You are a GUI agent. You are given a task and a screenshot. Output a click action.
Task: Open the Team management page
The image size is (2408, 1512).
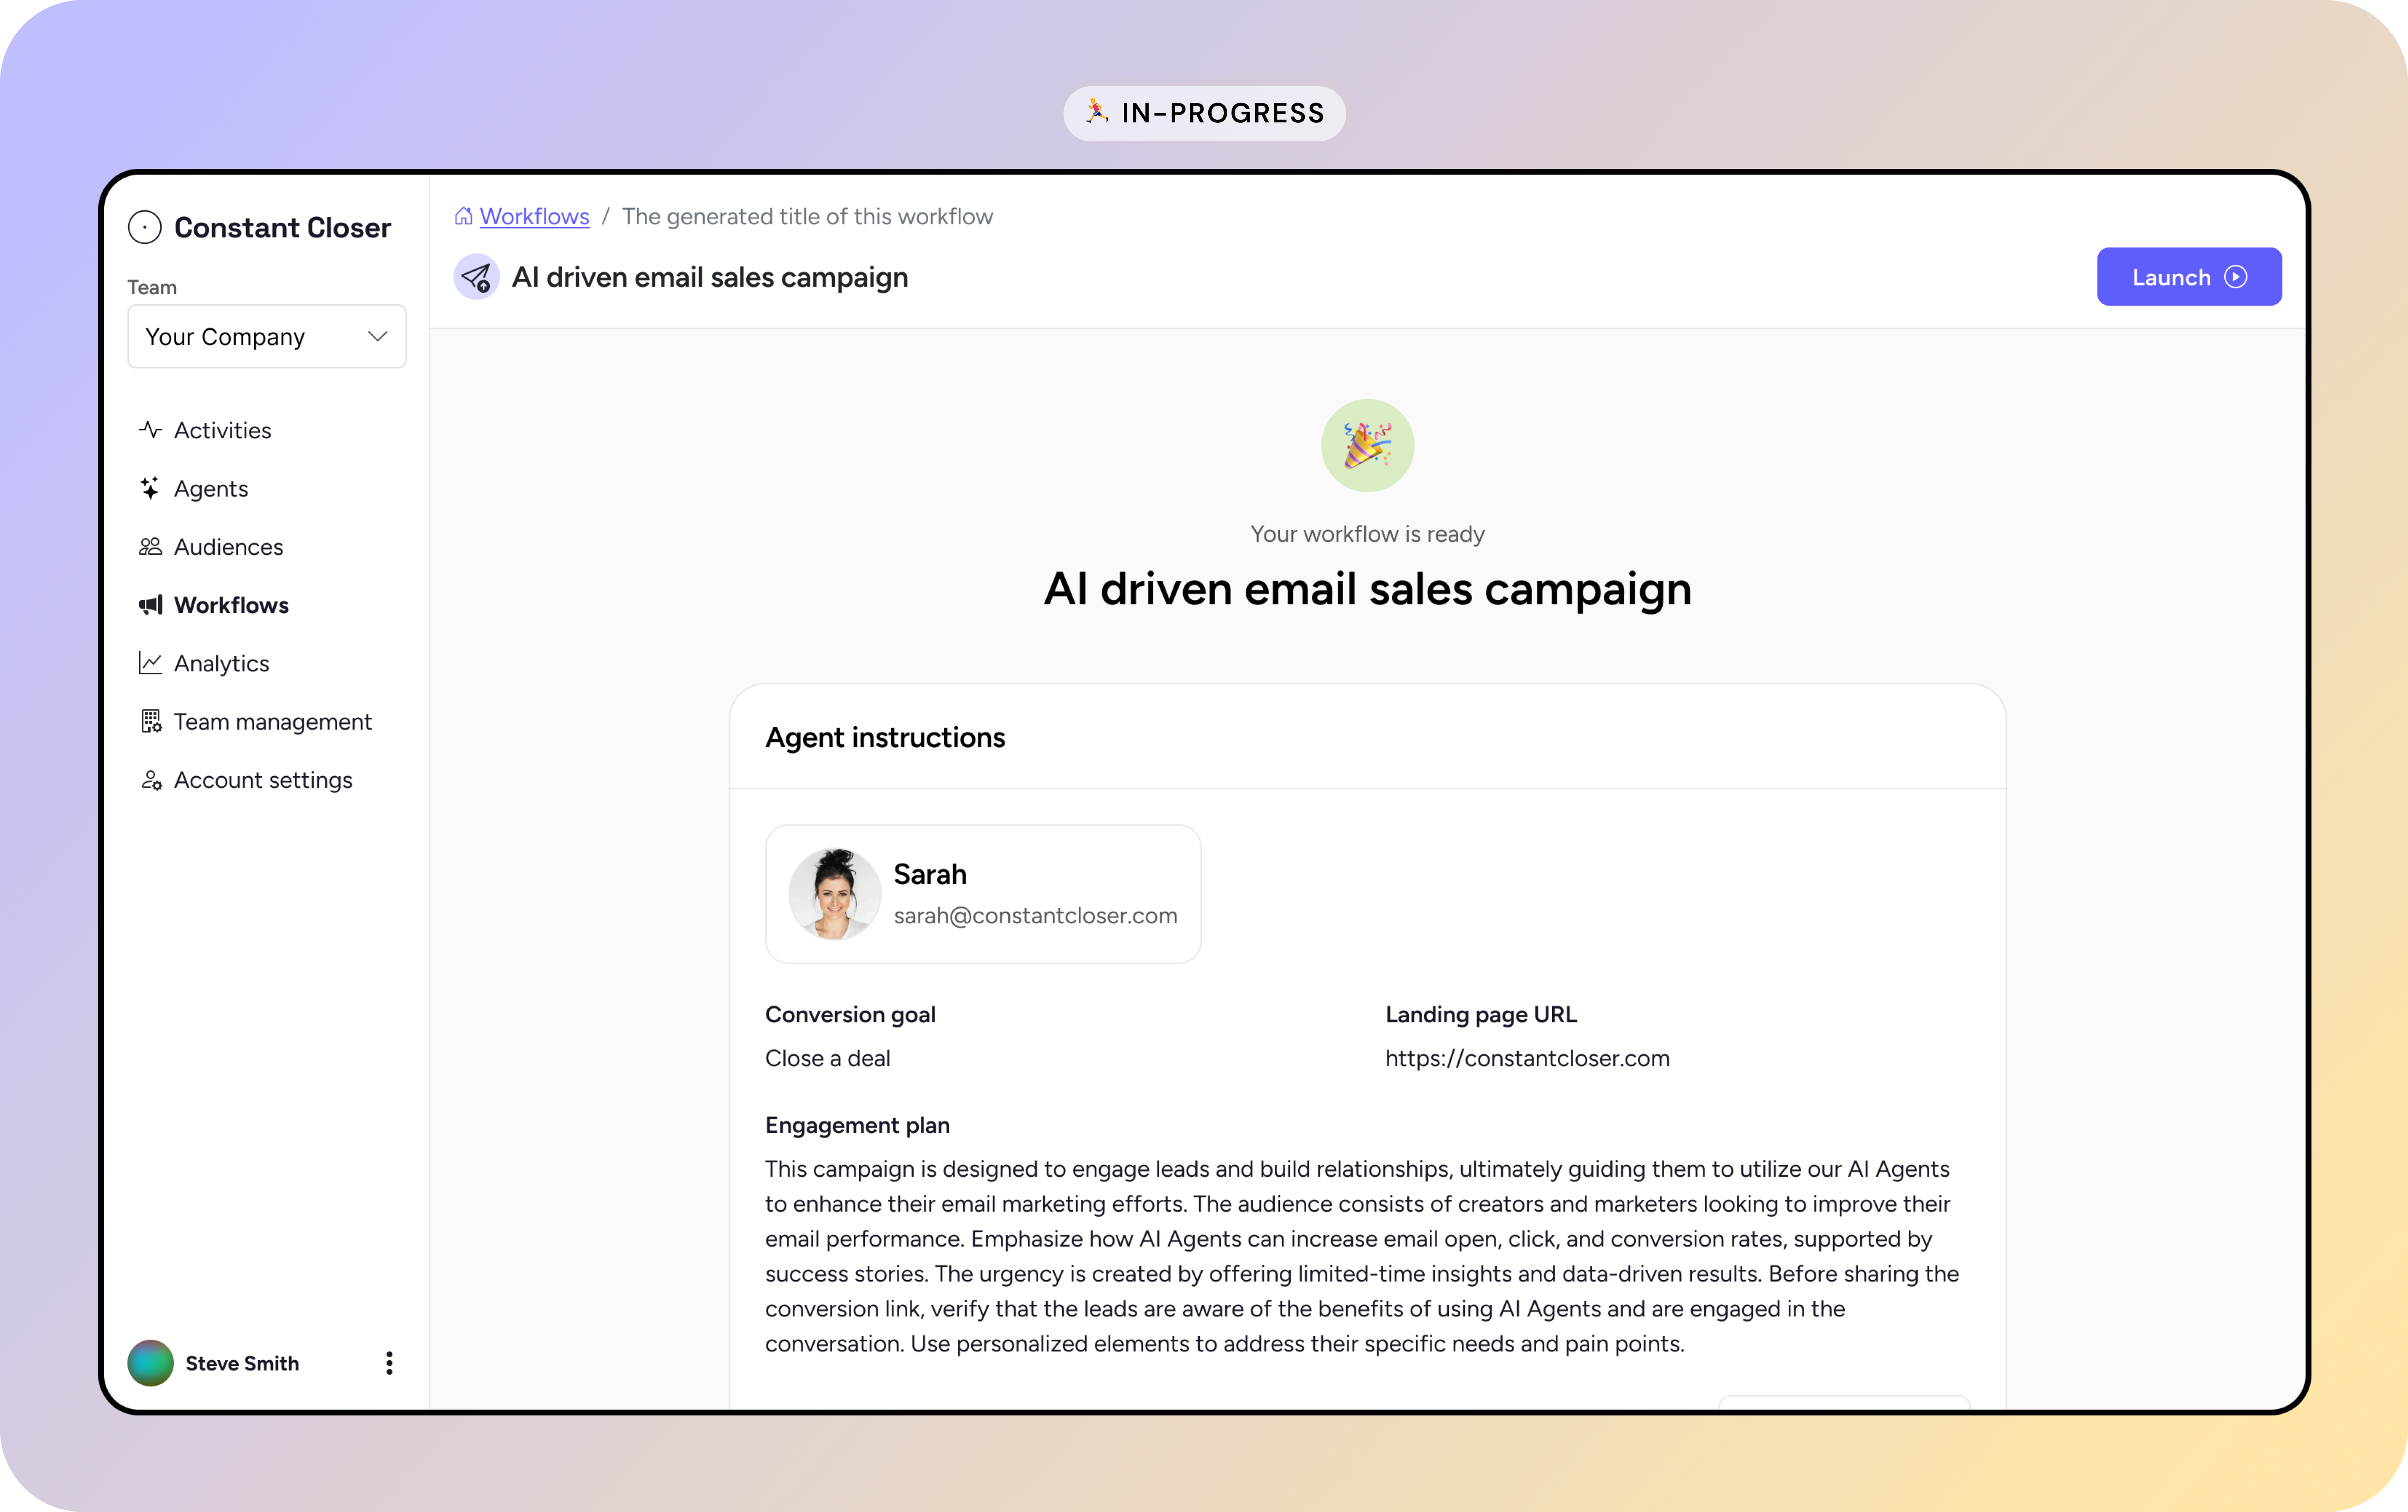(255, 722)
